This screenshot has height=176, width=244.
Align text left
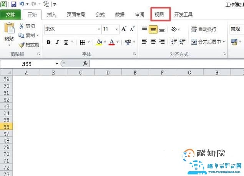pos(144,42)
